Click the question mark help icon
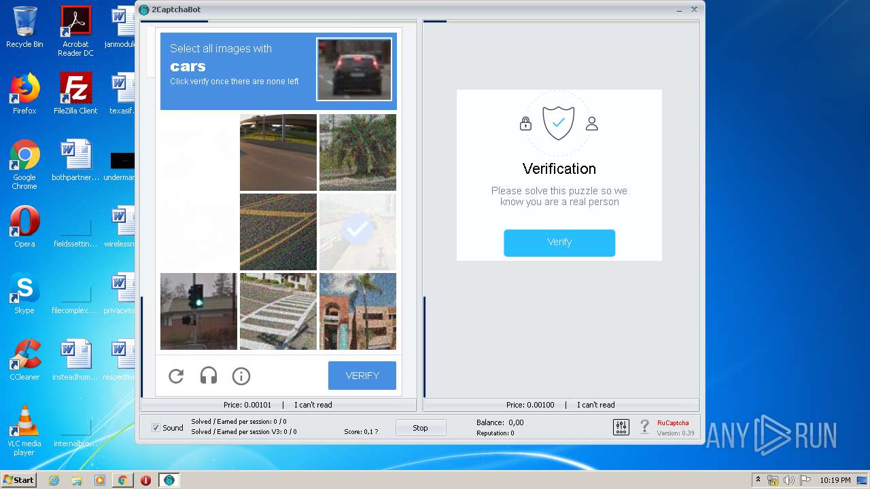This screenshot has height=489, width=870. [x=644, y=427]
